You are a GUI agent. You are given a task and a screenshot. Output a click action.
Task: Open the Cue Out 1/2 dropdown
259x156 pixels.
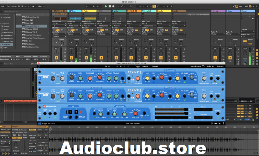[248, 32]
